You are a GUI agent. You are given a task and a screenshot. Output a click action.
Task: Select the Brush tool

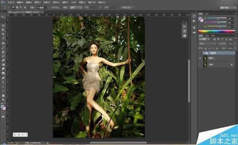click(3, 48)
